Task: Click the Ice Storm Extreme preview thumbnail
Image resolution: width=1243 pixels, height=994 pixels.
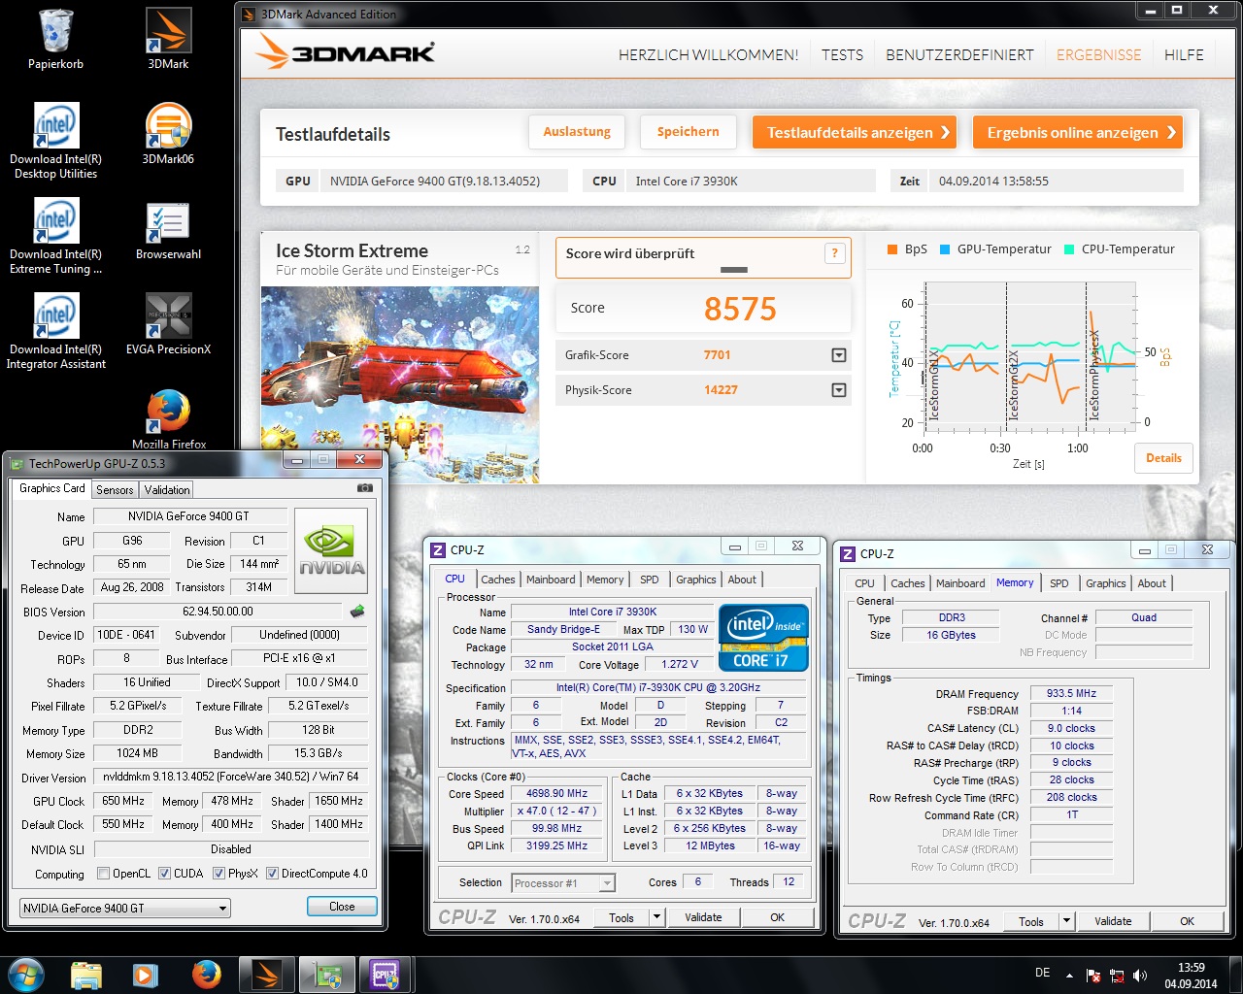Action: pyautogui.click(x=400, y=384)
